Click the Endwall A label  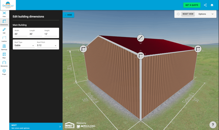click(x=92, y=98)
